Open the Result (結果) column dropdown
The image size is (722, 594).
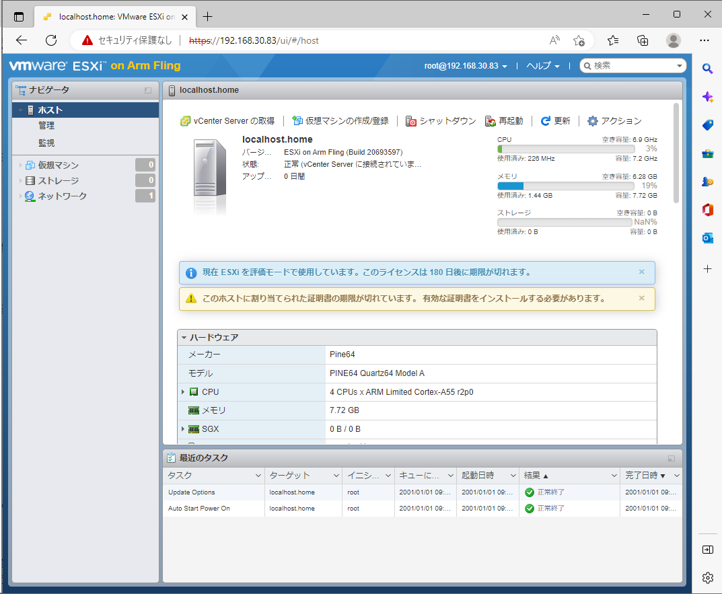[614, 476]
